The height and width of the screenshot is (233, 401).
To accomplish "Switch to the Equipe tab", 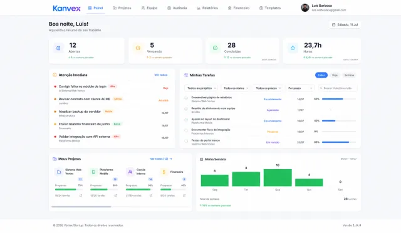I will point(149,8).
